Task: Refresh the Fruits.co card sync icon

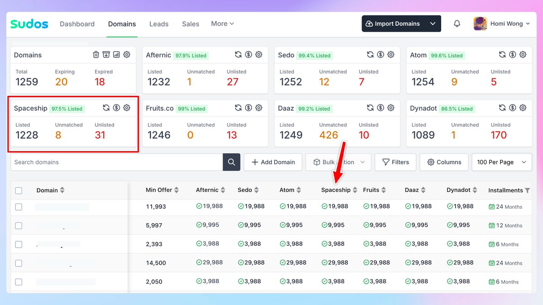Action: 238,108
